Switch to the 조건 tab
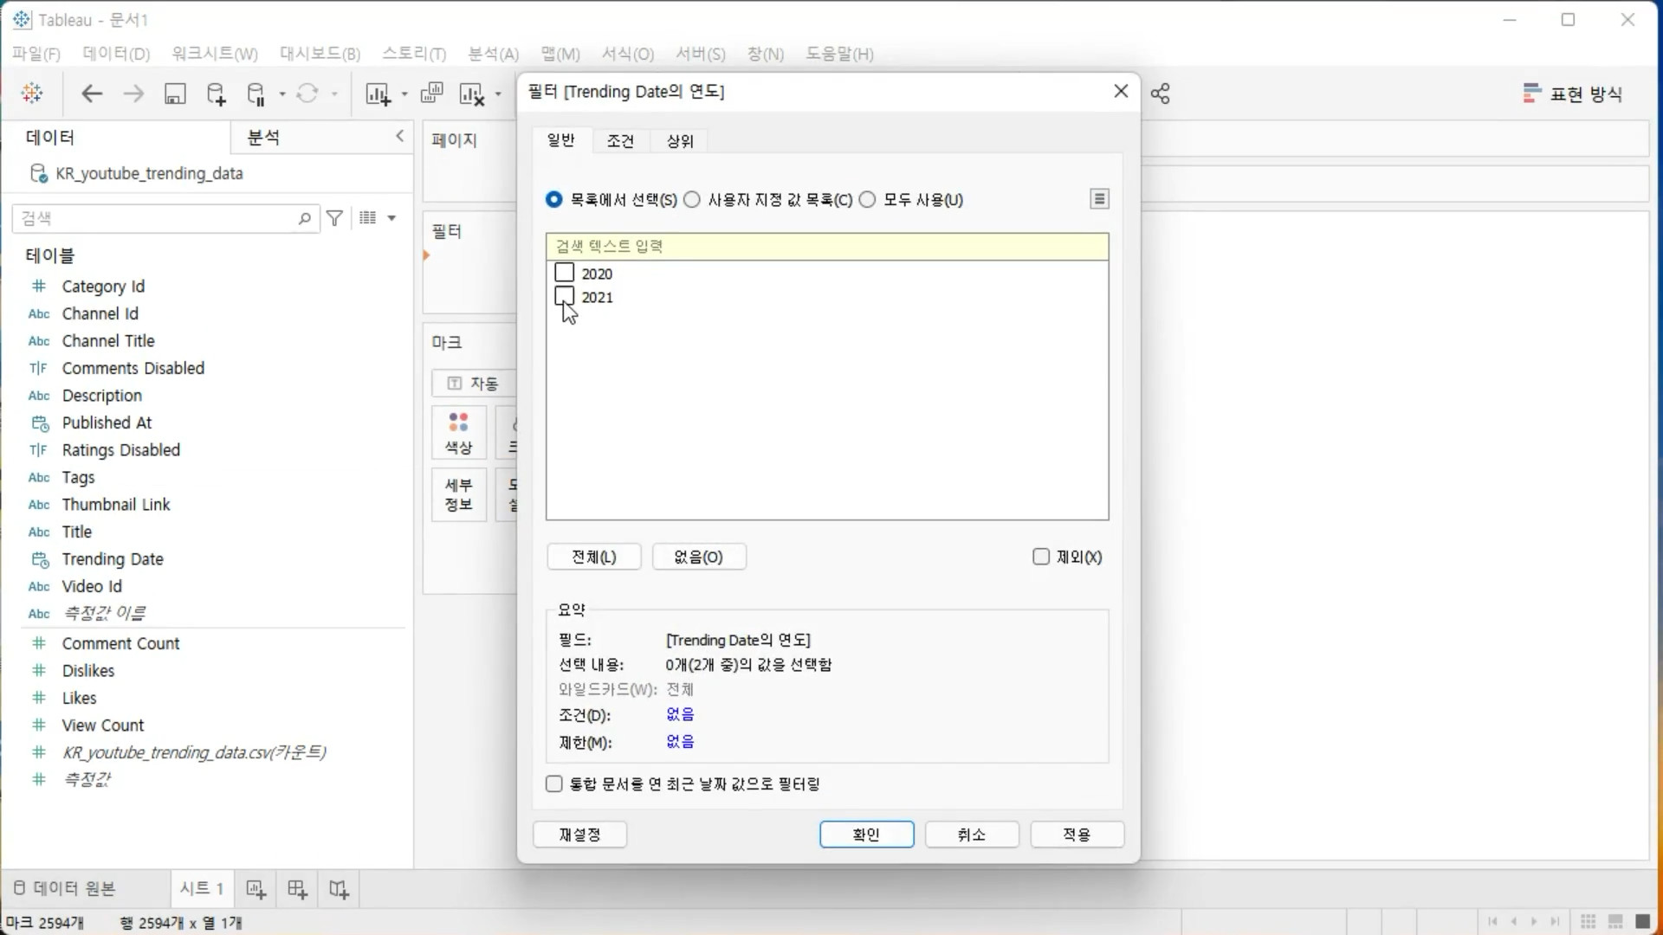This screenshot has width=1663, height=935. point(620,141)
